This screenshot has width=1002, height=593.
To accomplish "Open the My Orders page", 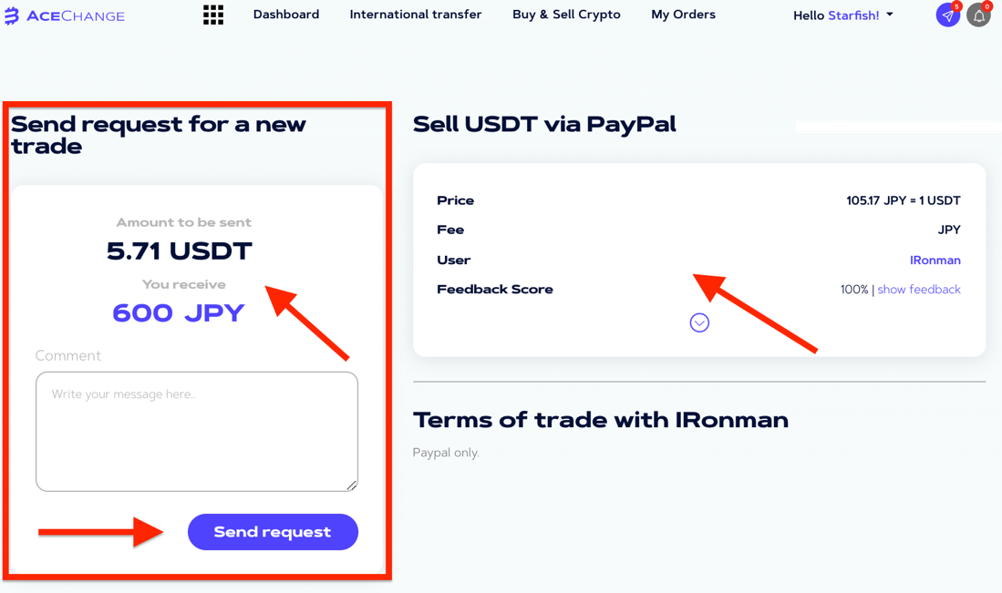I will tap(683, 14).
